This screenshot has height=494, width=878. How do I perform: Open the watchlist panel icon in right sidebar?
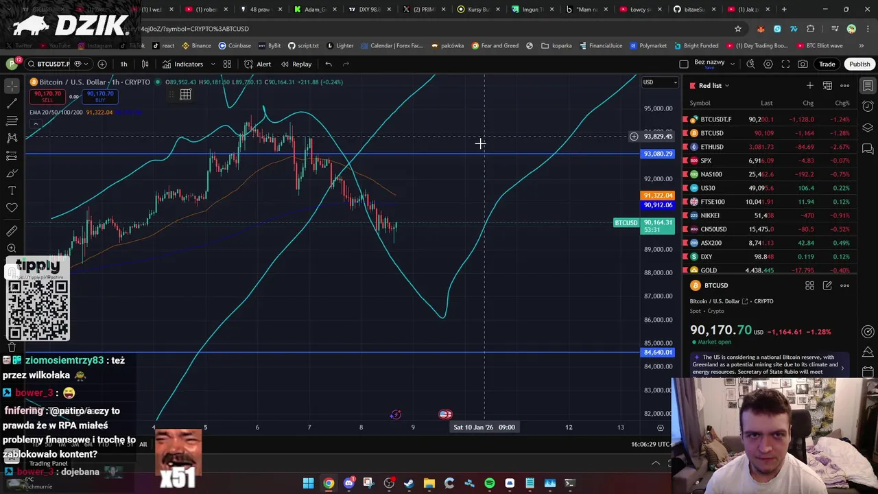[x=868, y=86]
